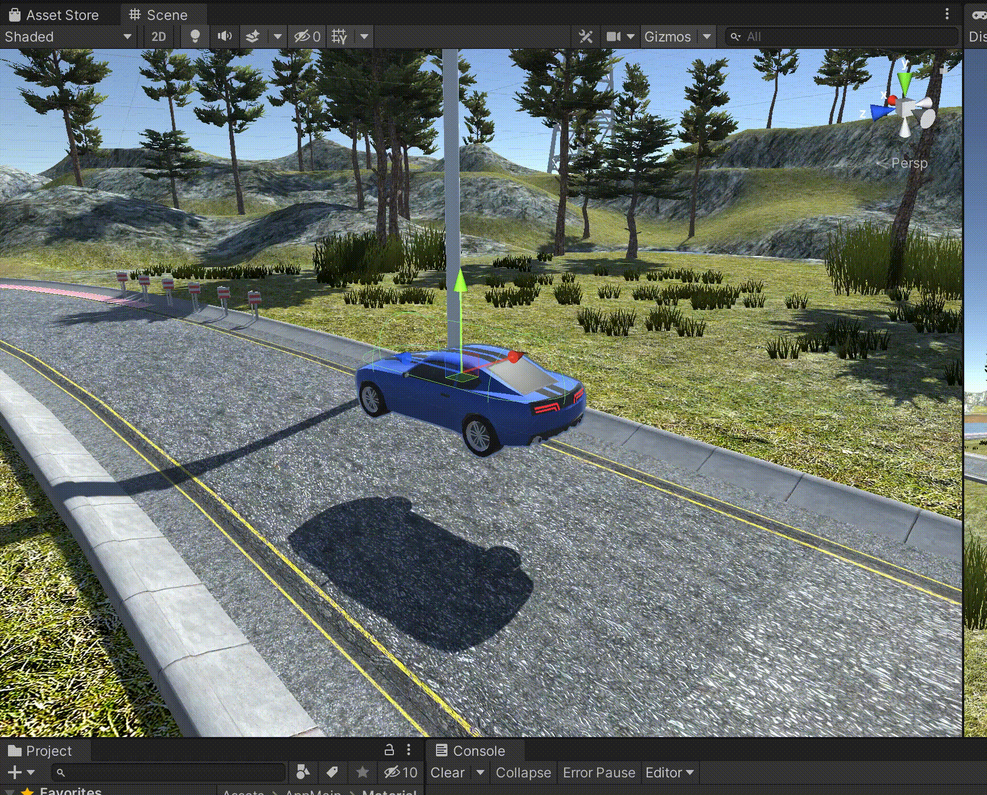Image resolution: width=987 pixels, height=795 pixels.
Task: Select the Favorites row in Project
Action: pyautogui.click(x=108, y=790)
